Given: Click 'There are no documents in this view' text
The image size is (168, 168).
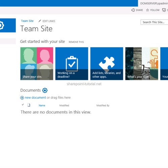Looking at the screenshot, I should [x=56, y=112].
